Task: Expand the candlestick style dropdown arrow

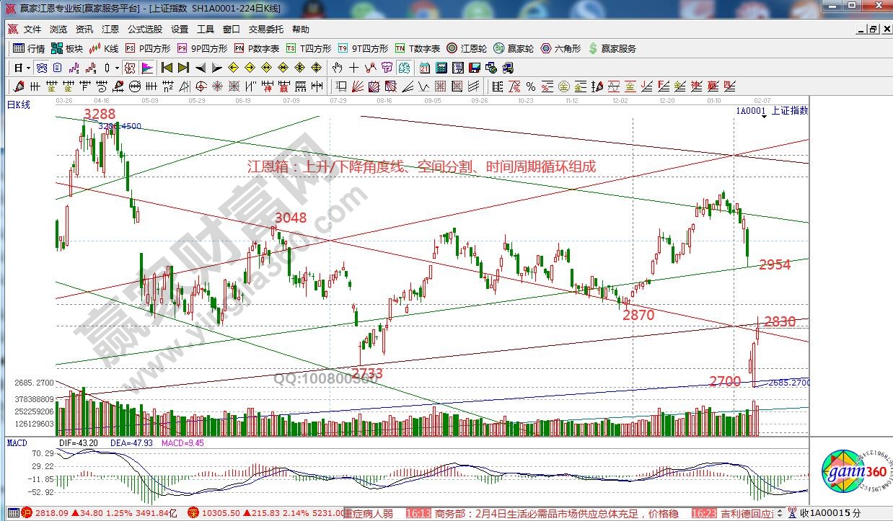Action: [118, 68]
